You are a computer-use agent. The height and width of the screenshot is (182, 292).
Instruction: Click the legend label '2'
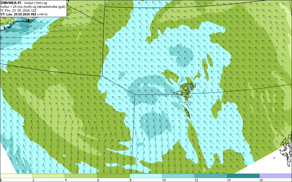click(33, 180)
